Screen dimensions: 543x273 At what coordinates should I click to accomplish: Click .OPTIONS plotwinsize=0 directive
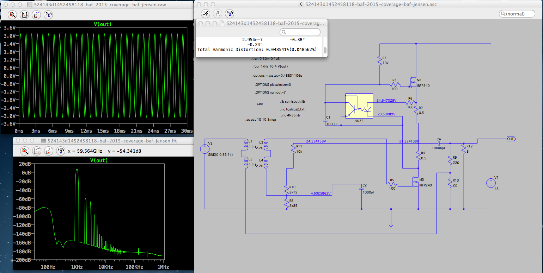[x=273, y=85]
